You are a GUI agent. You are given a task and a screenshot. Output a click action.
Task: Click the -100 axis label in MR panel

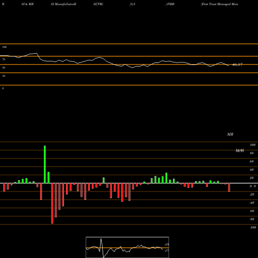[253, 228]
